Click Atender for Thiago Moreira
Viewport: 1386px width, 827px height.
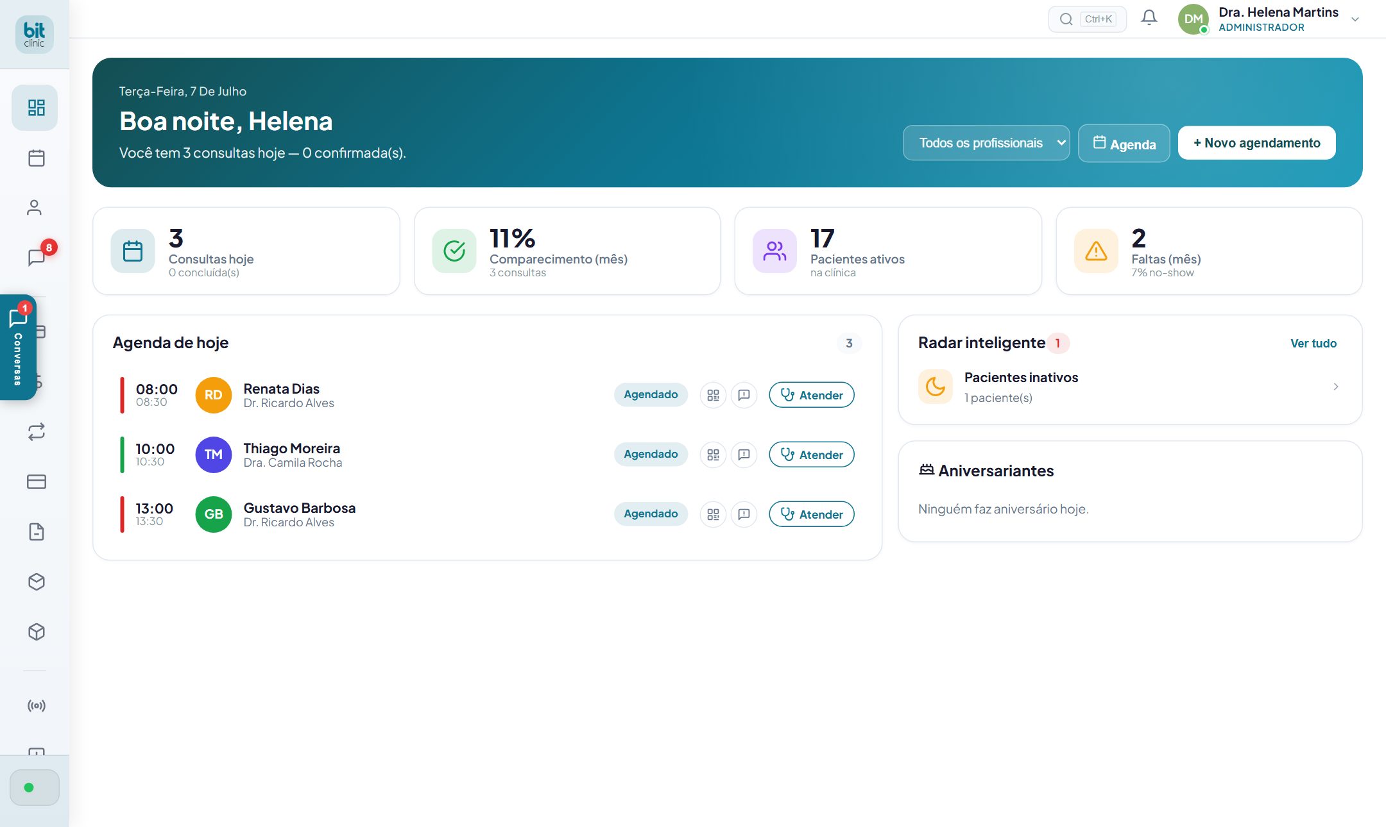(812, 455)
